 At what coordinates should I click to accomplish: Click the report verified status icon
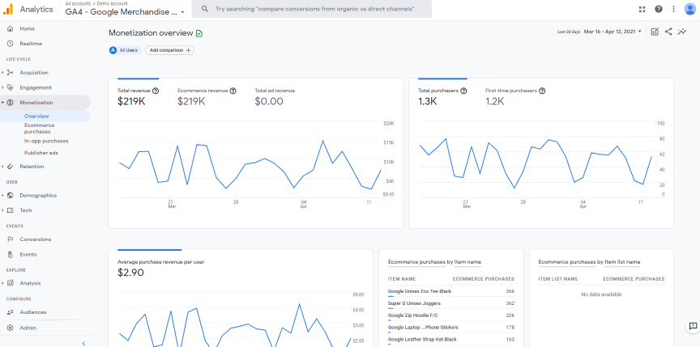199,33
